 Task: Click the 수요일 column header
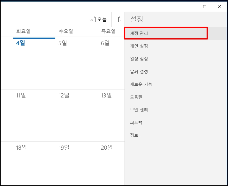[x=66, y=31]
